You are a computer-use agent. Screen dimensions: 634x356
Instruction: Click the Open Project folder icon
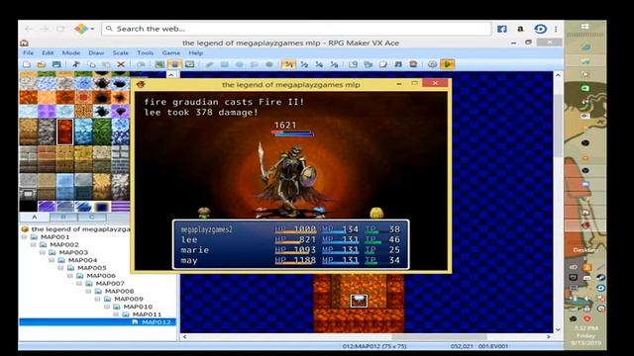coord(42,64)
